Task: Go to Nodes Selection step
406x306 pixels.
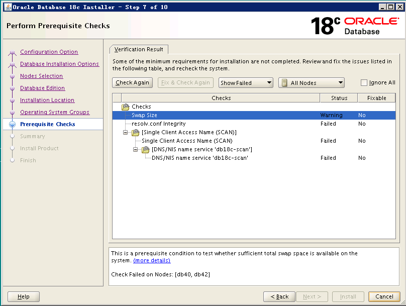Action: tap(41, 76)
